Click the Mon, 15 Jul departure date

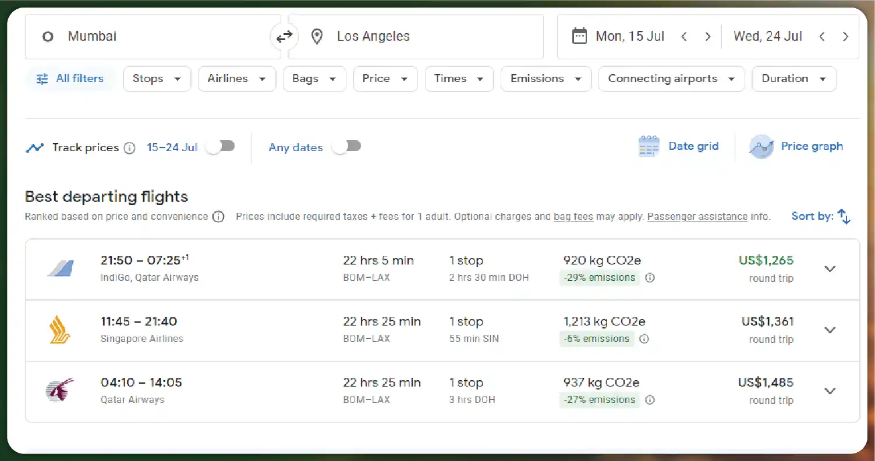point(630,37)
